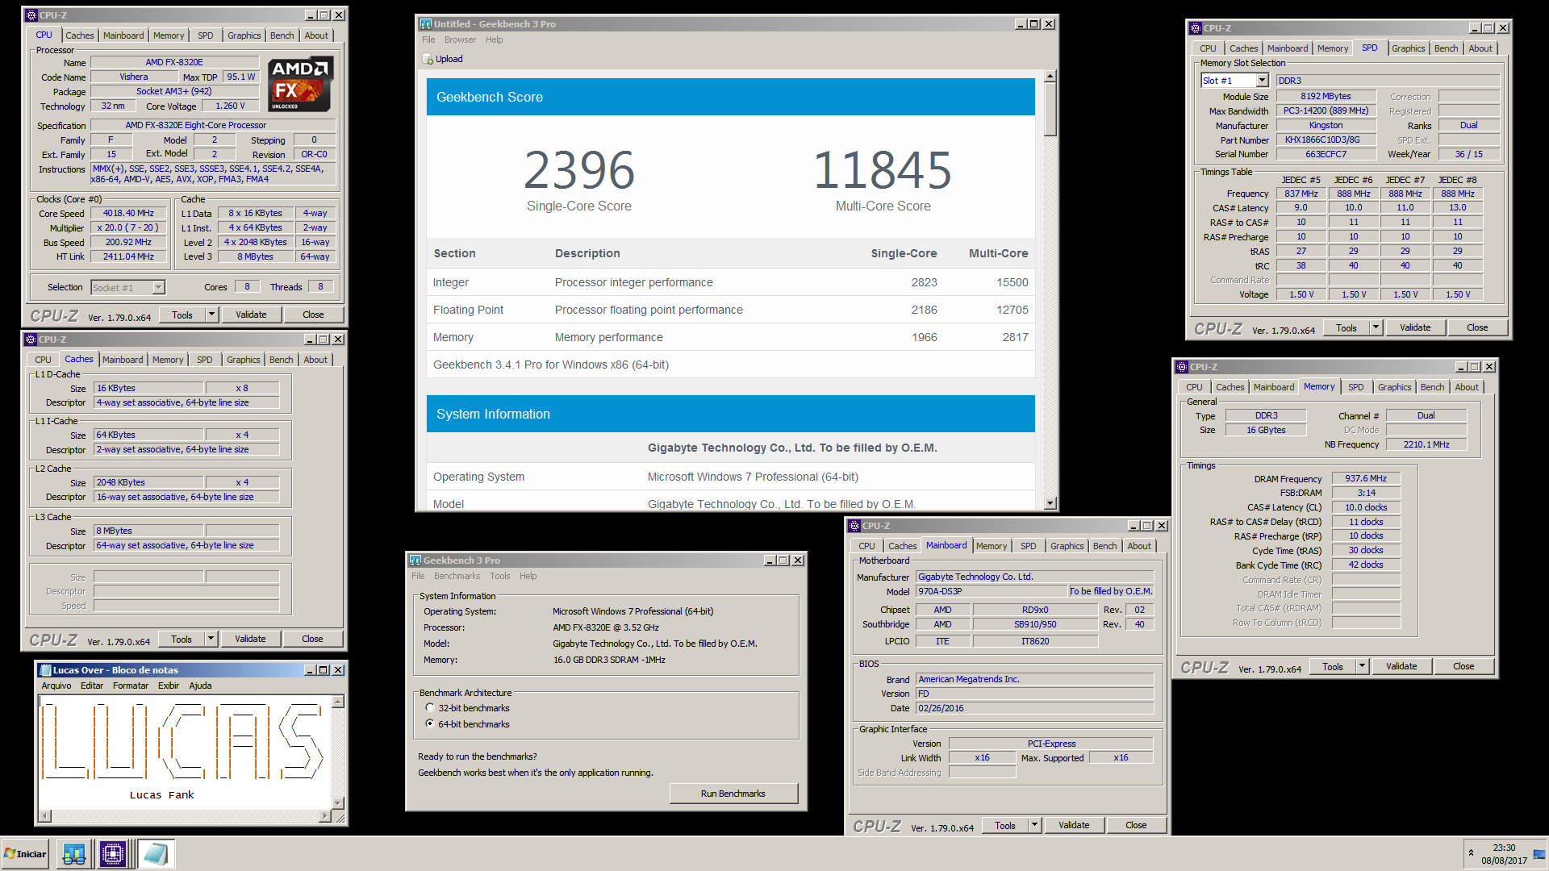Expand Tools dropdown arrow in CPU window
Image resolution: width=1549 pixels, height=871 pixels.
tap(211, 315)
